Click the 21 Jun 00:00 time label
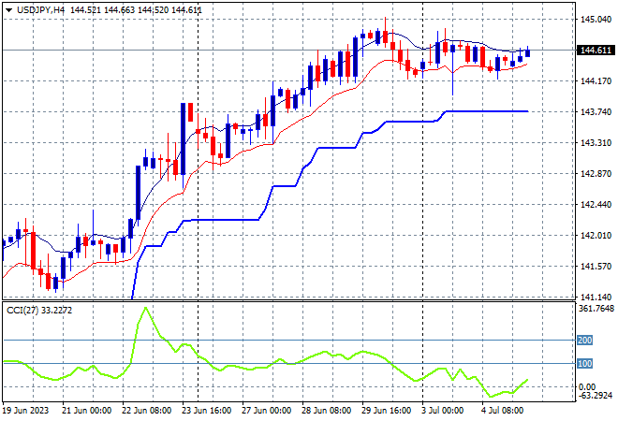The image size is (618, 421). click(x=86, y=411)
